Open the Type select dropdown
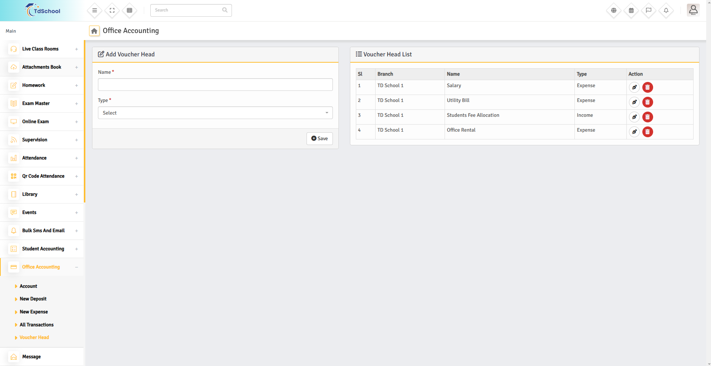Viewport: 711px width, 366px height. tap(215, 113)
